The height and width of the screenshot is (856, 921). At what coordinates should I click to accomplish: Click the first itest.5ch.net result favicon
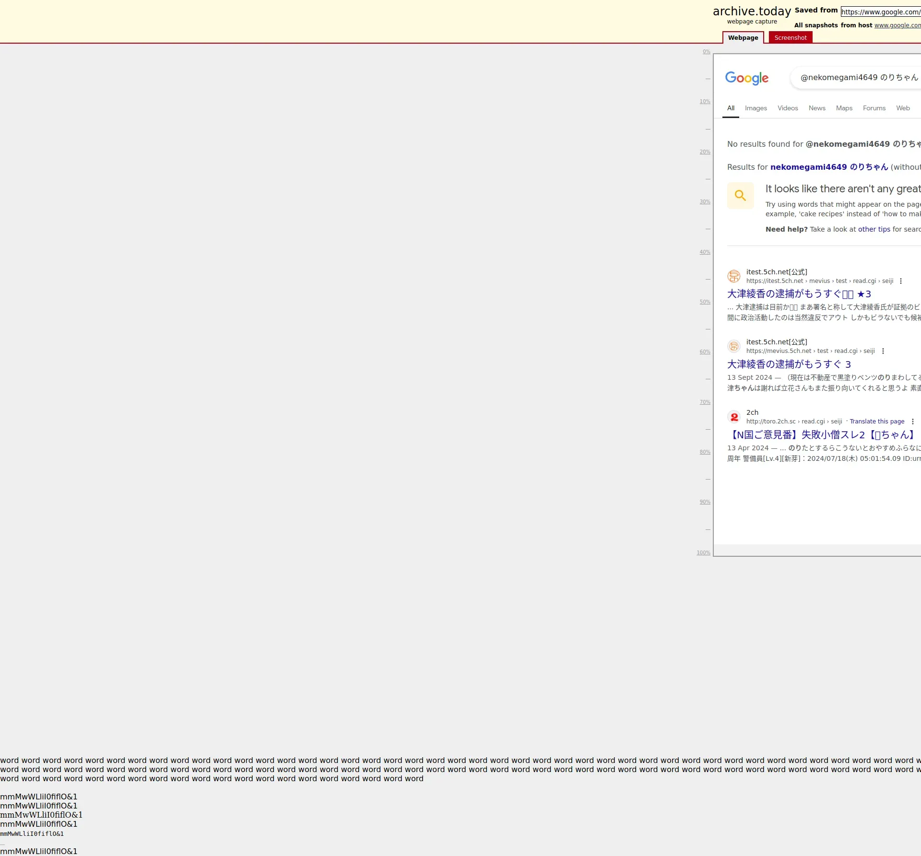point(733,276)
